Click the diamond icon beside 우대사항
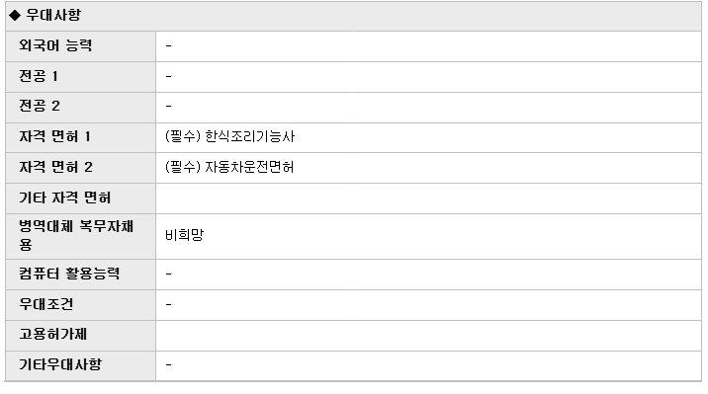Screen dimensions: 708x394 point(15,16)
